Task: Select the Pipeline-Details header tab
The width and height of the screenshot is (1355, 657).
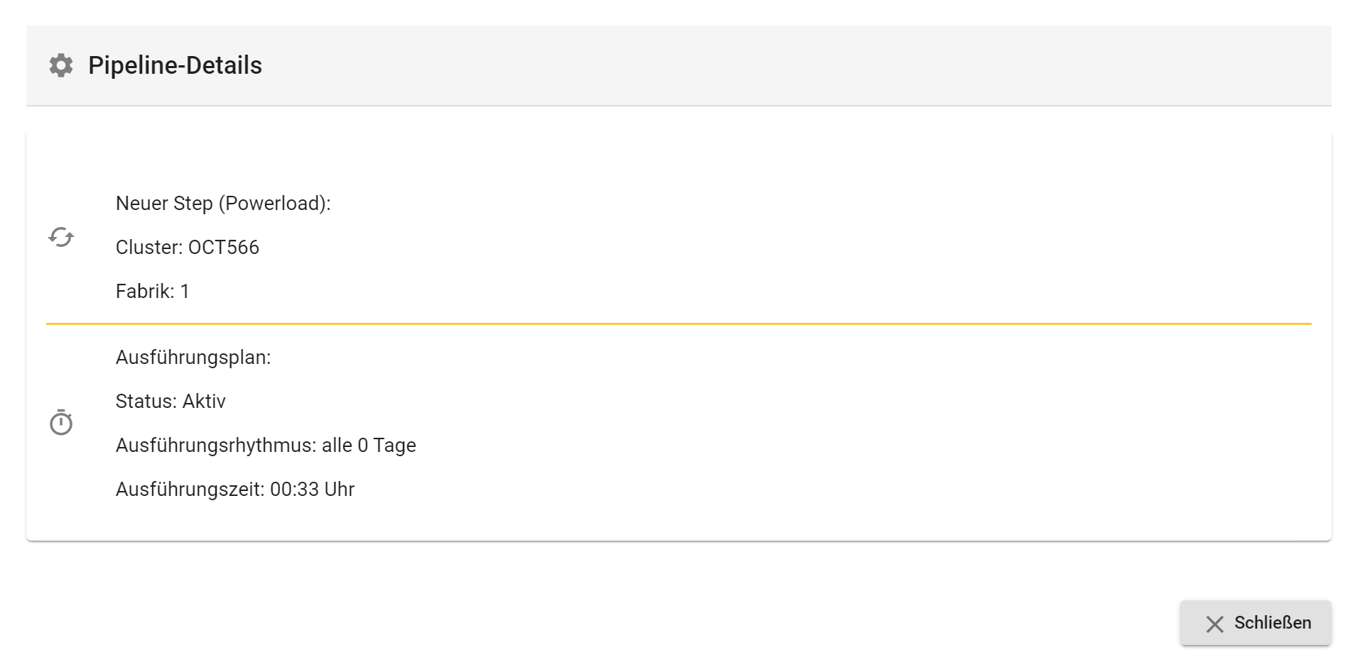Action: point(175,65)
